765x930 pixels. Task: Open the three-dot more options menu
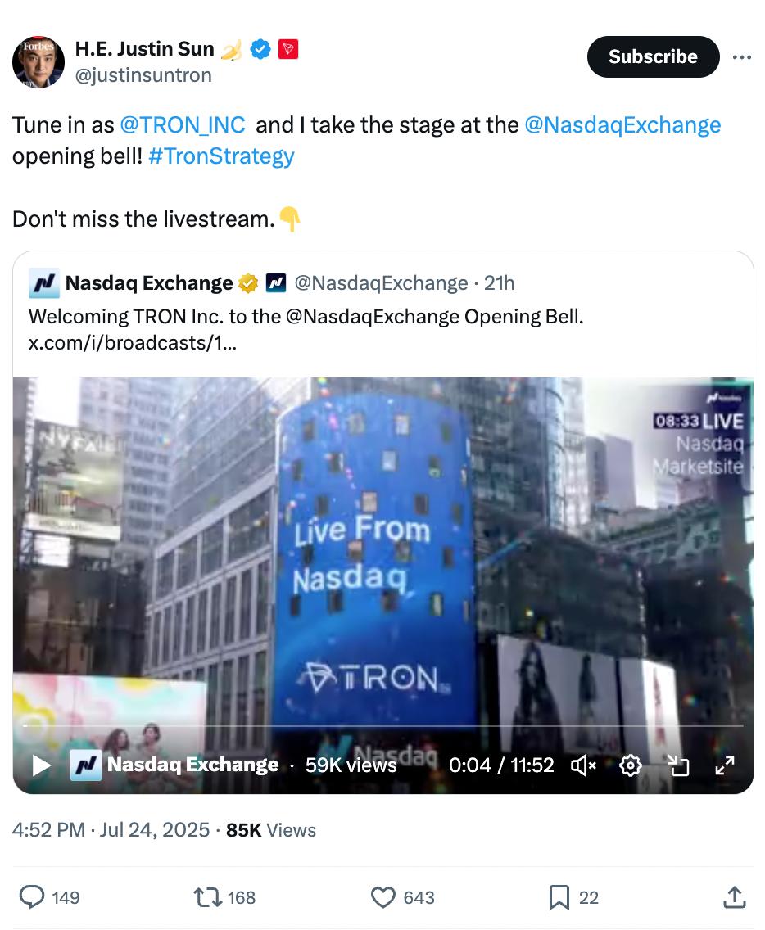pos(742,57)
